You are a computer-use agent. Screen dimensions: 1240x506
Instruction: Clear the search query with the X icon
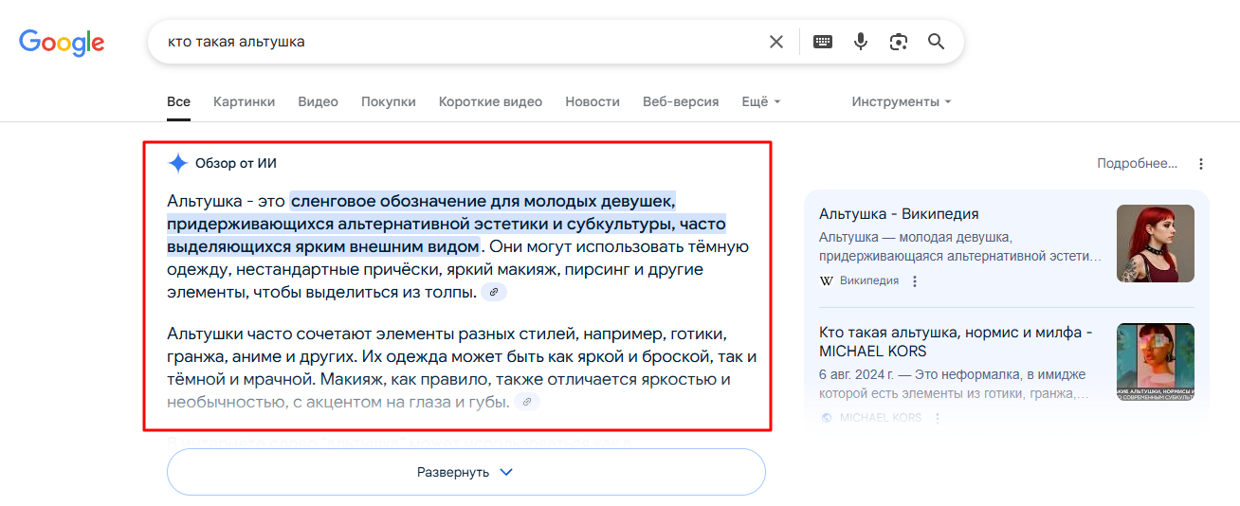click(x=776, y=42)
